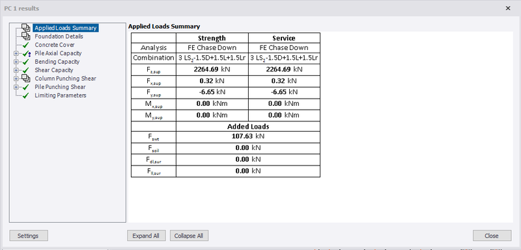Click the Fdl,sur value 0.00 kN
This screenshot has height=250, width=521.
pyautogui.click(x=248, y=159)
